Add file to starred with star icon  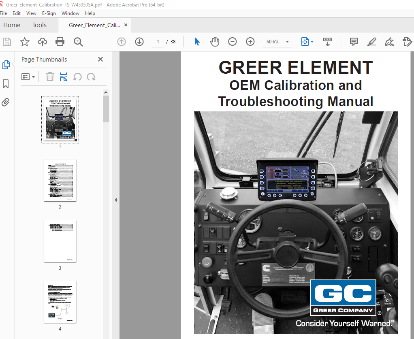tap(25, 42)
